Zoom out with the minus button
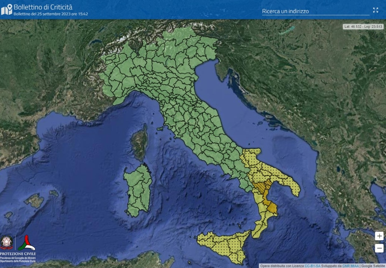 pos(379,248)
